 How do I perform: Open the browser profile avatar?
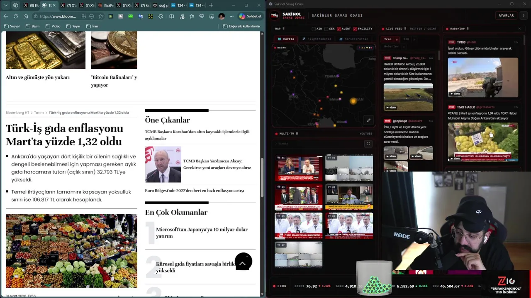click(222, 16)
